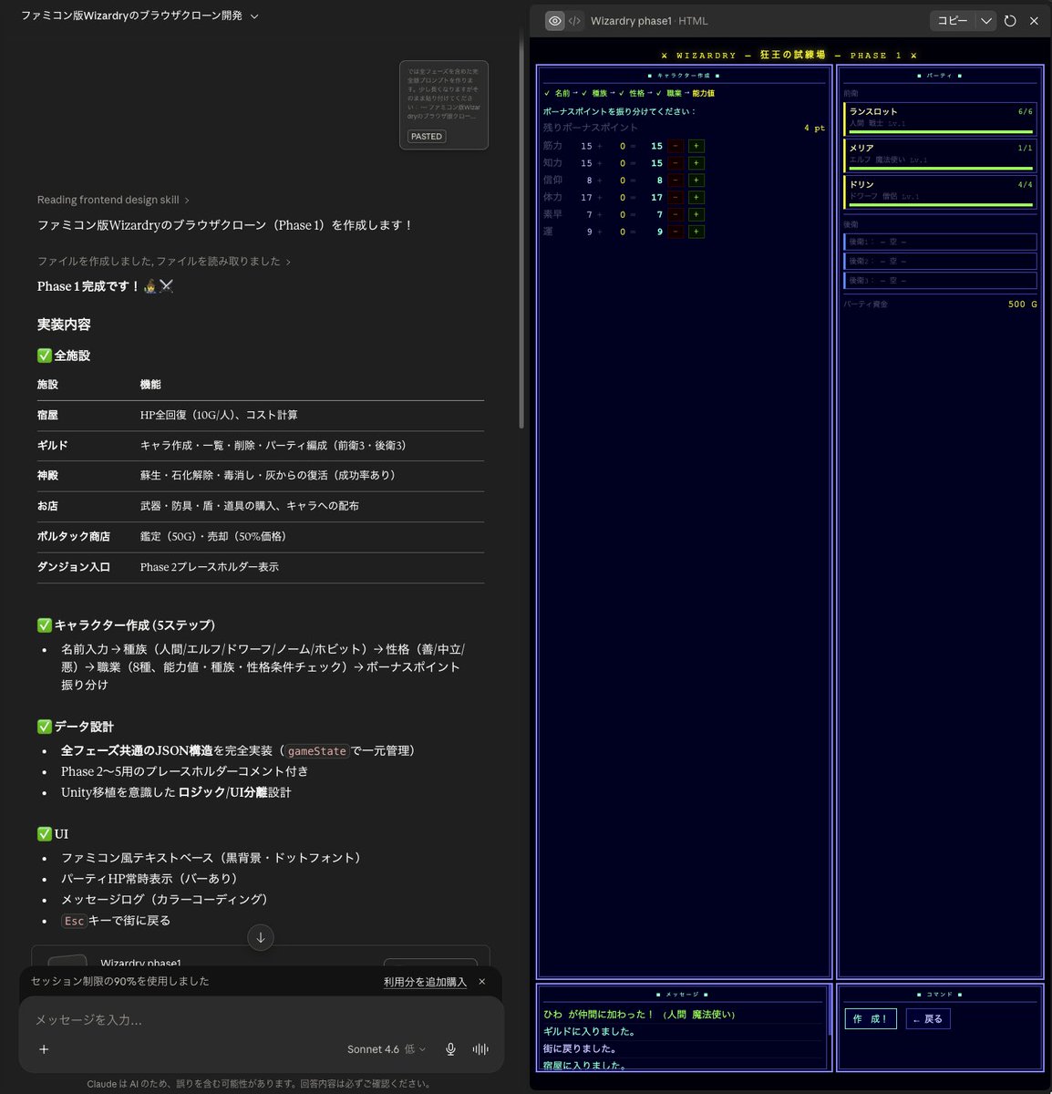Decrease 体力 with its minus button

click(676, 197)
